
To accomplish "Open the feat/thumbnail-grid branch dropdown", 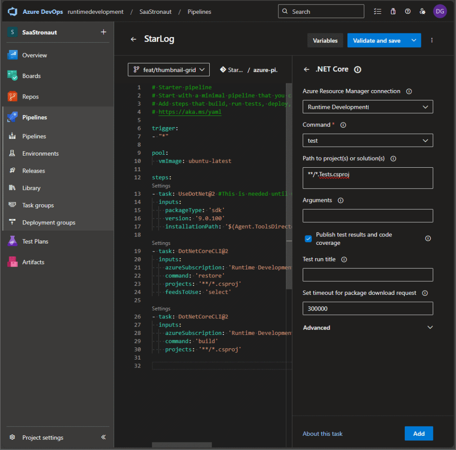I will [168, 70].
